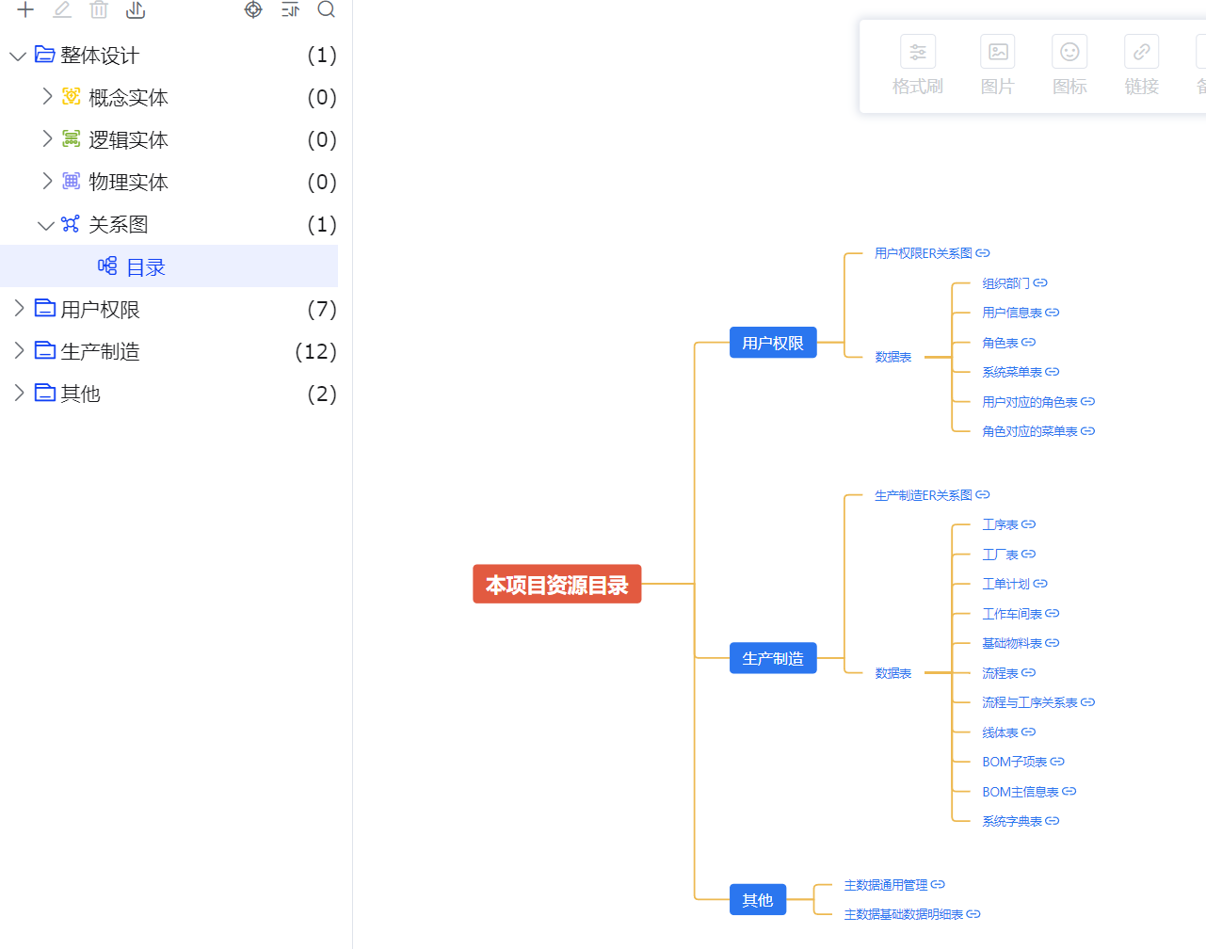The image size is (1206, 949).
Task: Open search with the magnifier icon
Action: point(327,9)
